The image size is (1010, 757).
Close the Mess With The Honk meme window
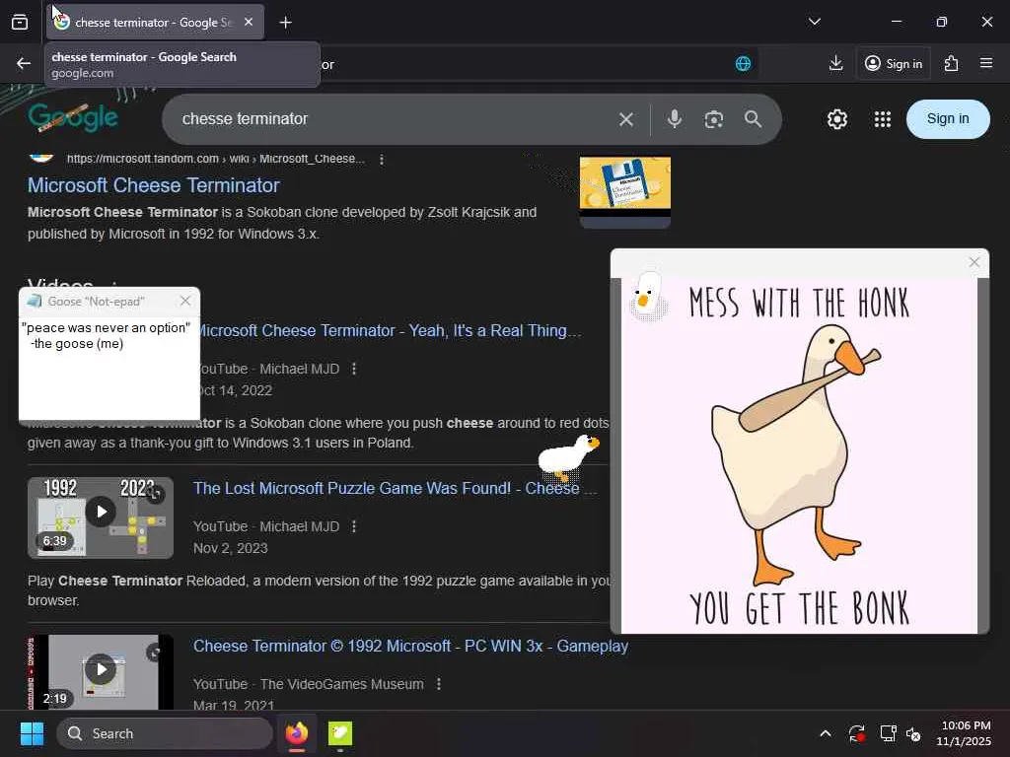974,262
